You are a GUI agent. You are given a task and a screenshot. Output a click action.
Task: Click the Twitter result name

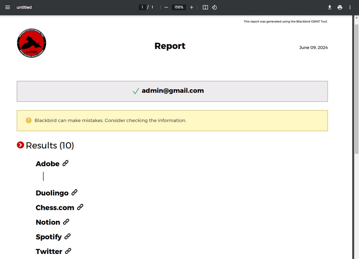(49, 252)
